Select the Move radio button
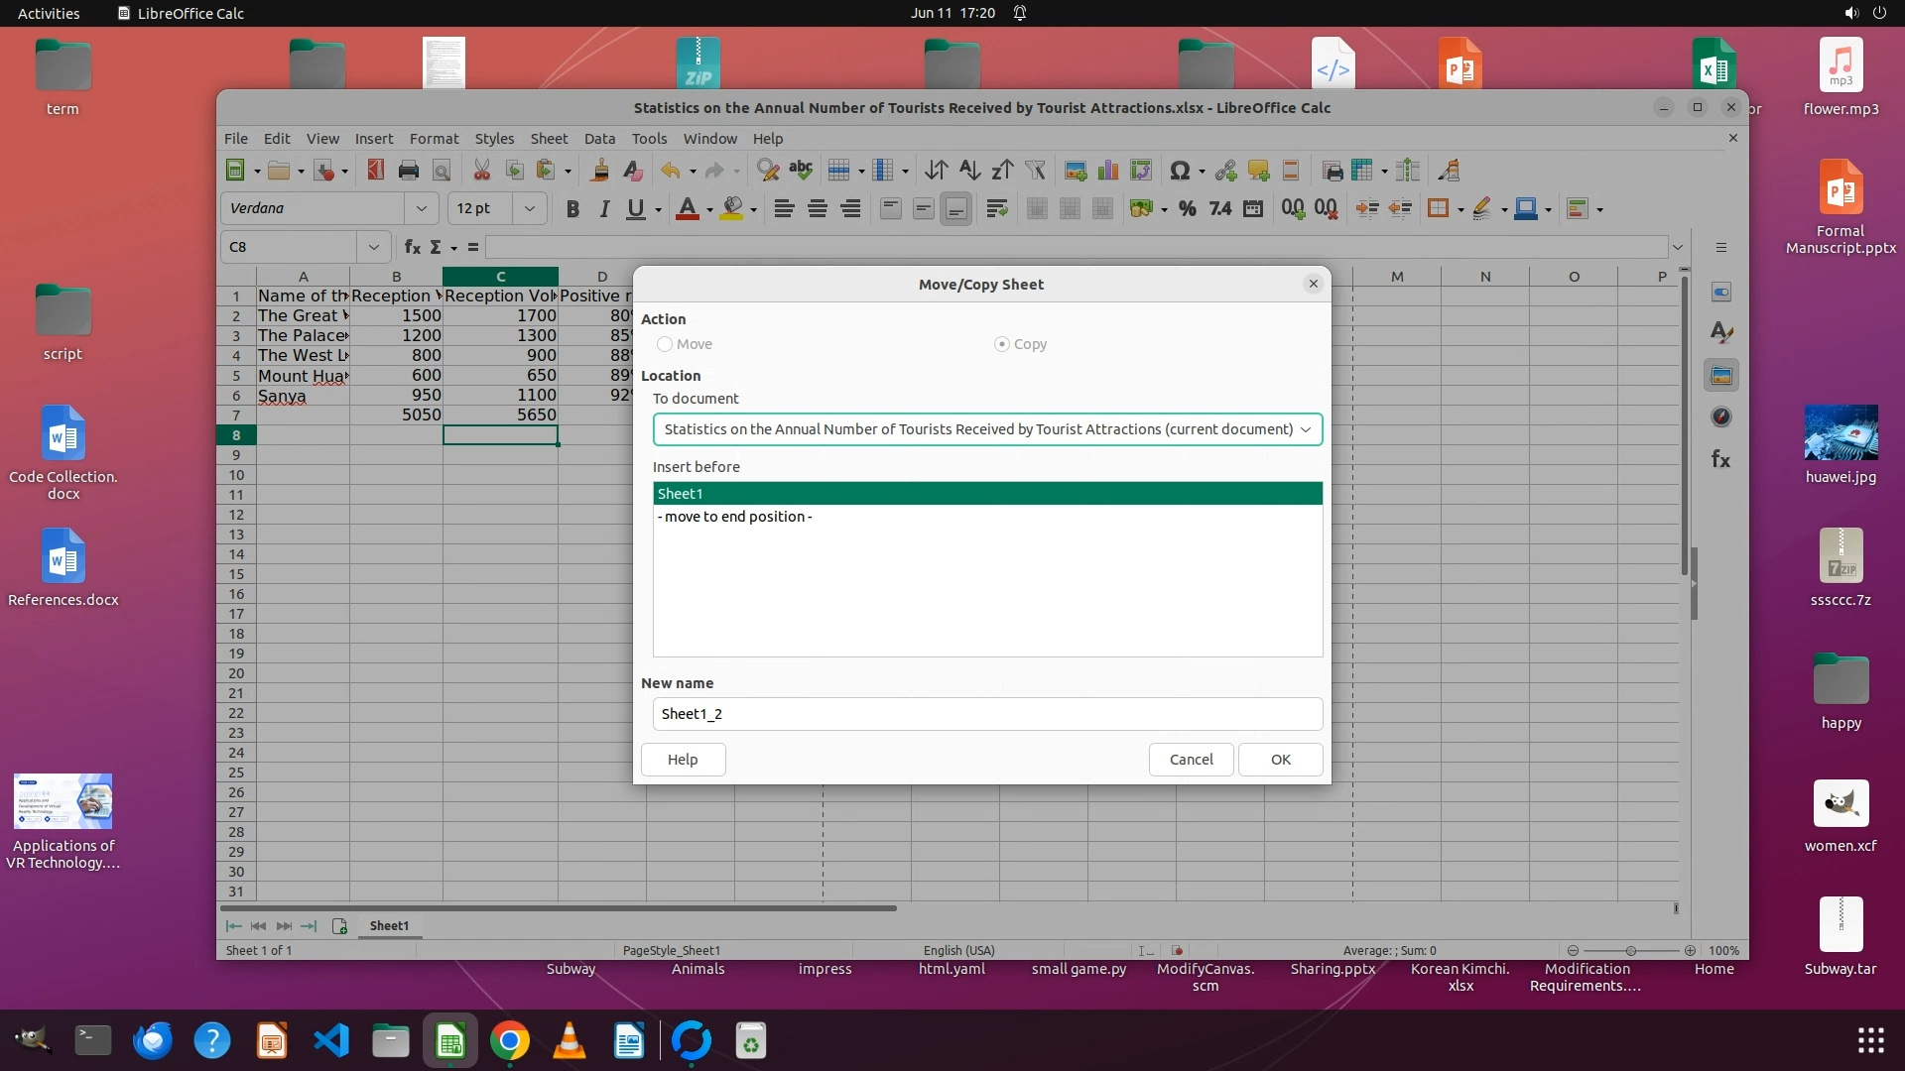This screenshot has height=1071, width=1905. tap(665, 344)
